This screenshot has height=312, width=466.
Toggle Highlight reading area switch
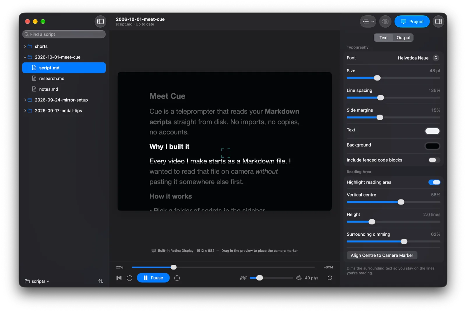click(434, 182)
